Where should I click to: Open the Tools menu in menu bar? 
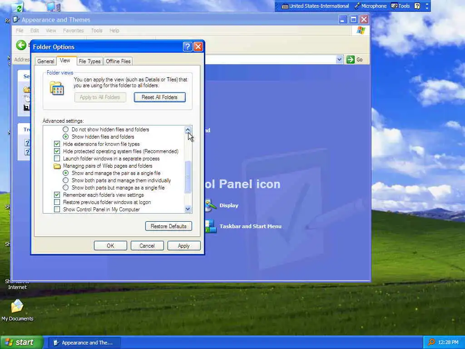[97, 30]
